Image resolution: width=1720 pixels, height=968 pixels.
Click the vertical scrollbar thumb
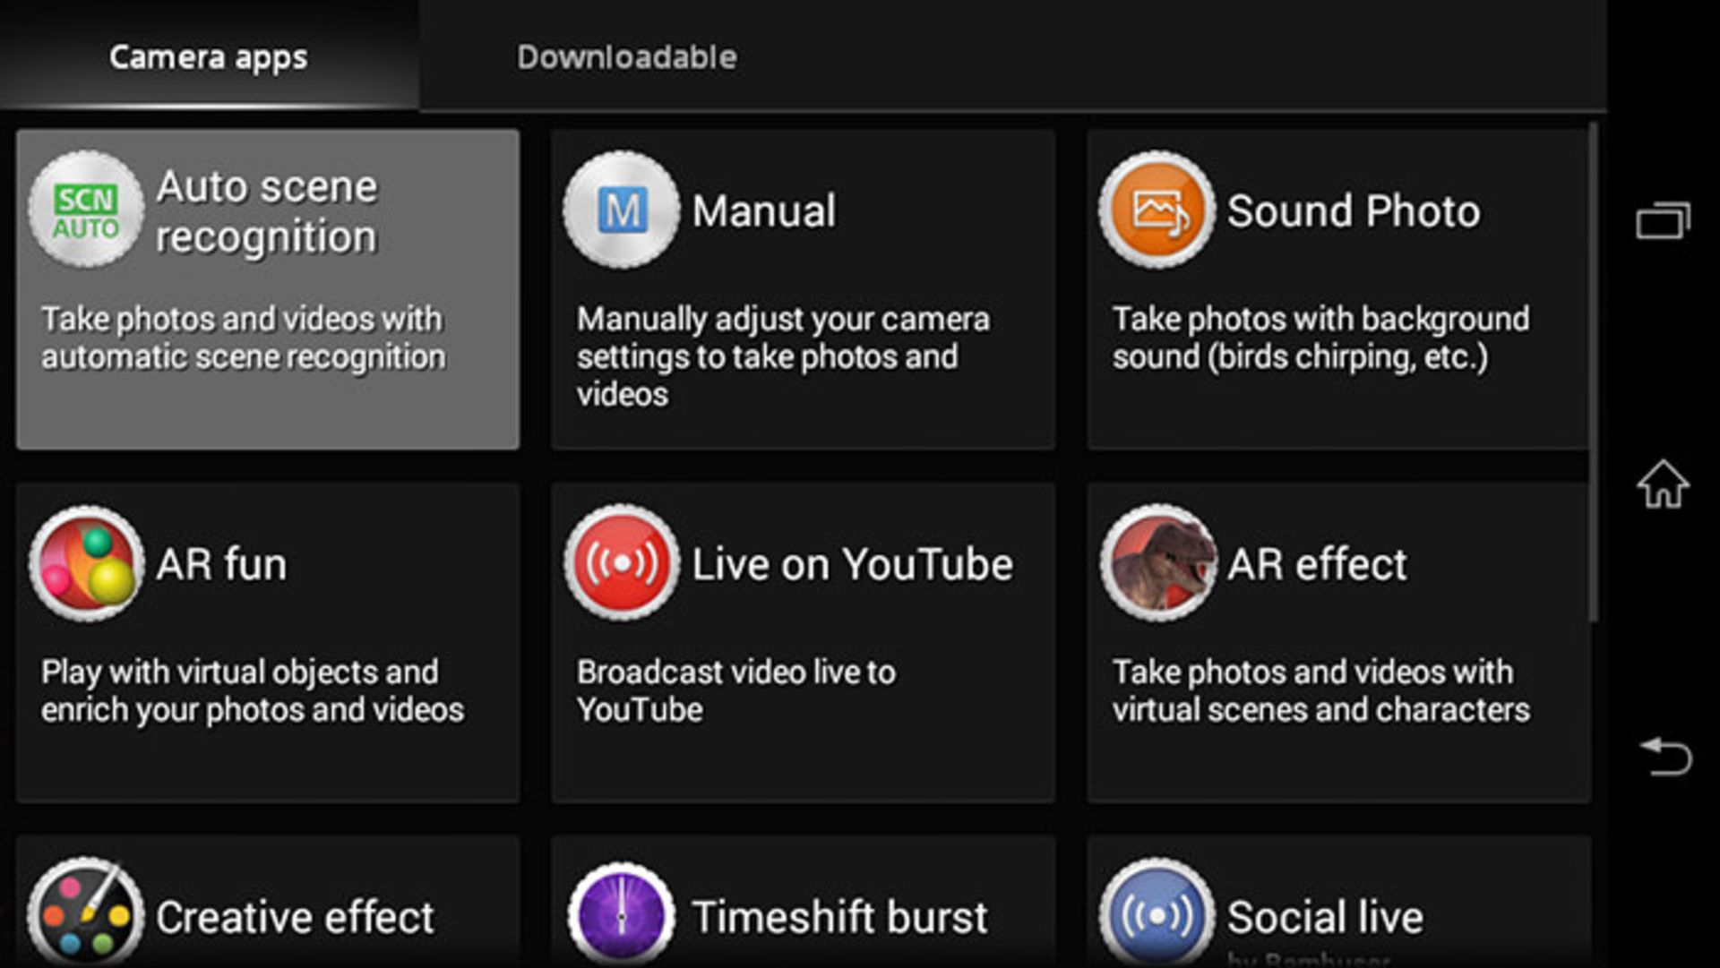1593,372
